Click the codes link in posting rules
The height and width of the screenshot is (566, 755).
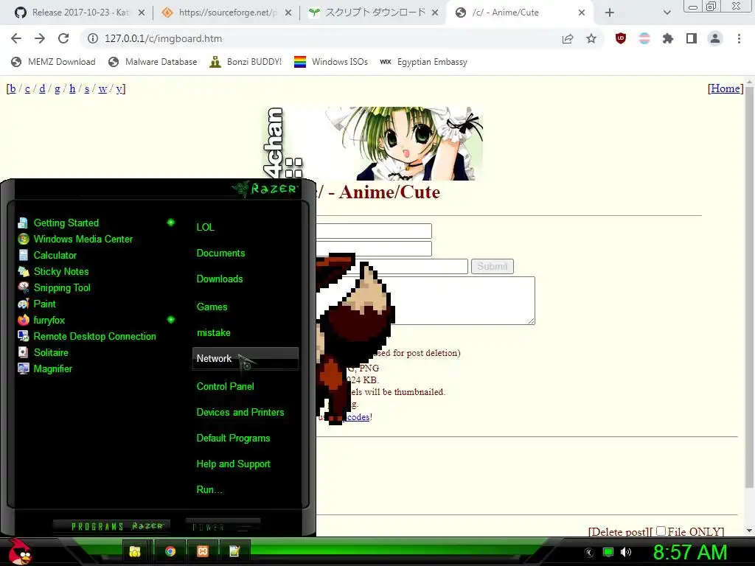[358, 417]
